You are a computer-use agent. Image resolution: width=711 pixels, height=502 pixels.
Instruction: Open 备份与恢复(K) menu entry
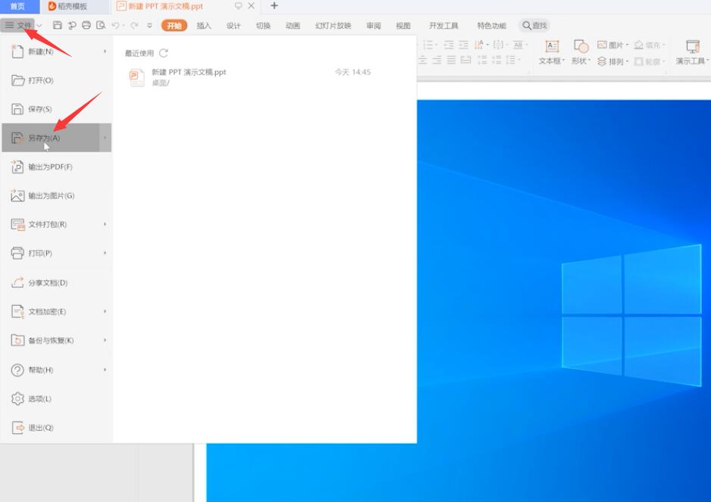(x=56, y=340)
